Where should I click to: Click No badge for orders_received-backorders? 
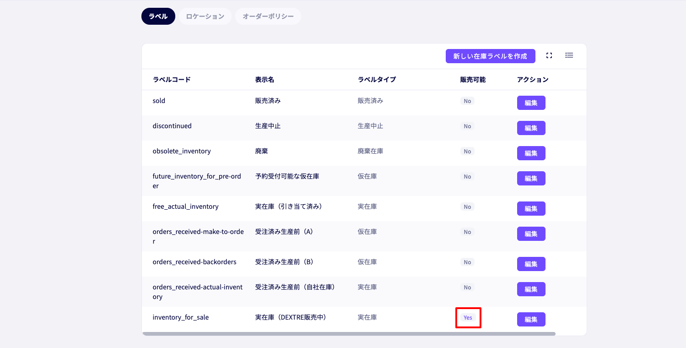click(x=467, y=262)
